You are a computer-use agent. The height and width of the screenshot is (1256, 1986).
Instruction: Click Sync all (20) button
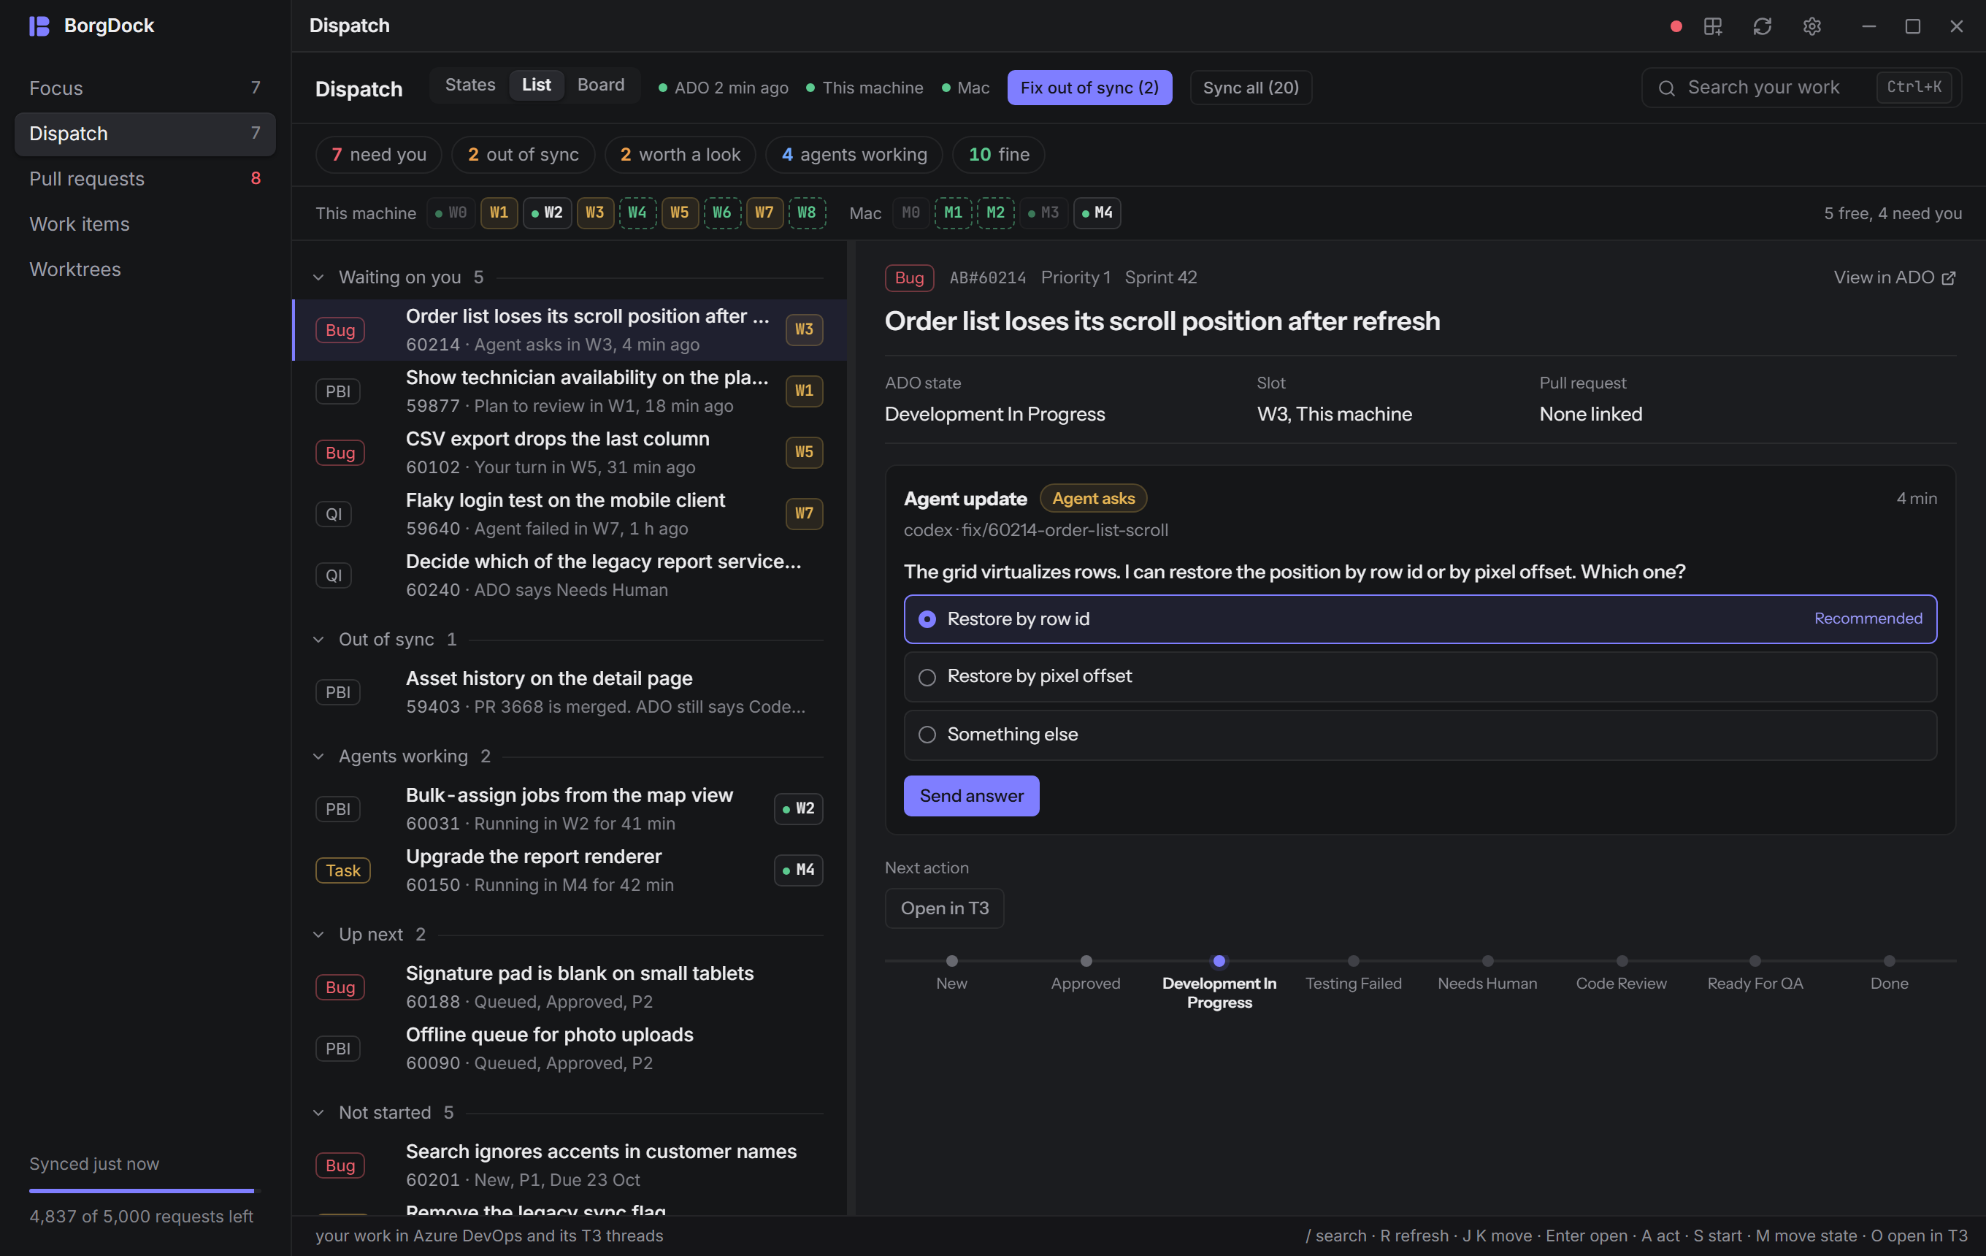coord(1250,88)
